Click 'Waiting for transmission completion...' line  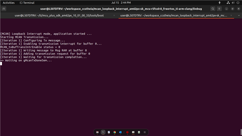coord(43,57)
